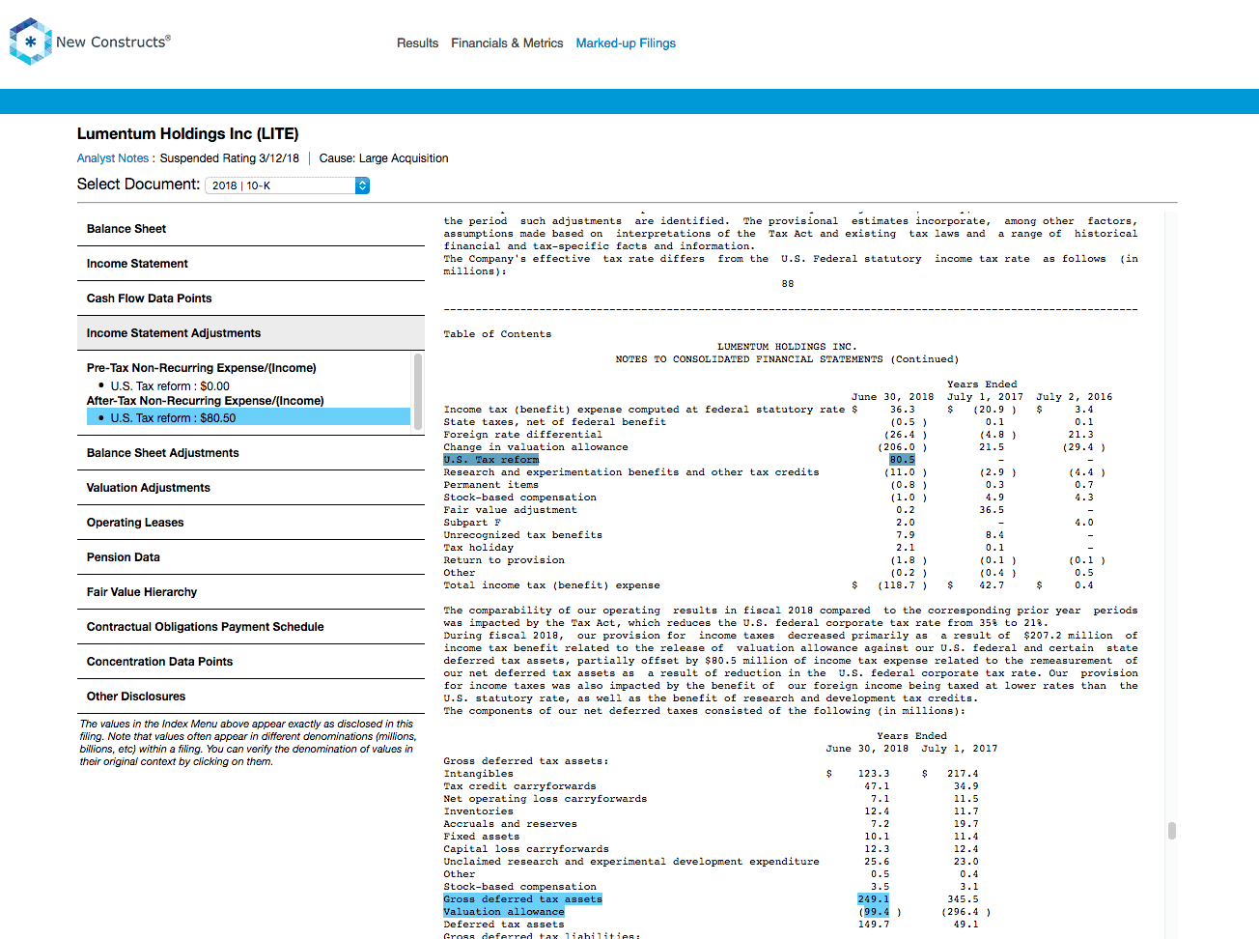Click the Table of Contents text
1259x939 pixels.
[497, 334]
